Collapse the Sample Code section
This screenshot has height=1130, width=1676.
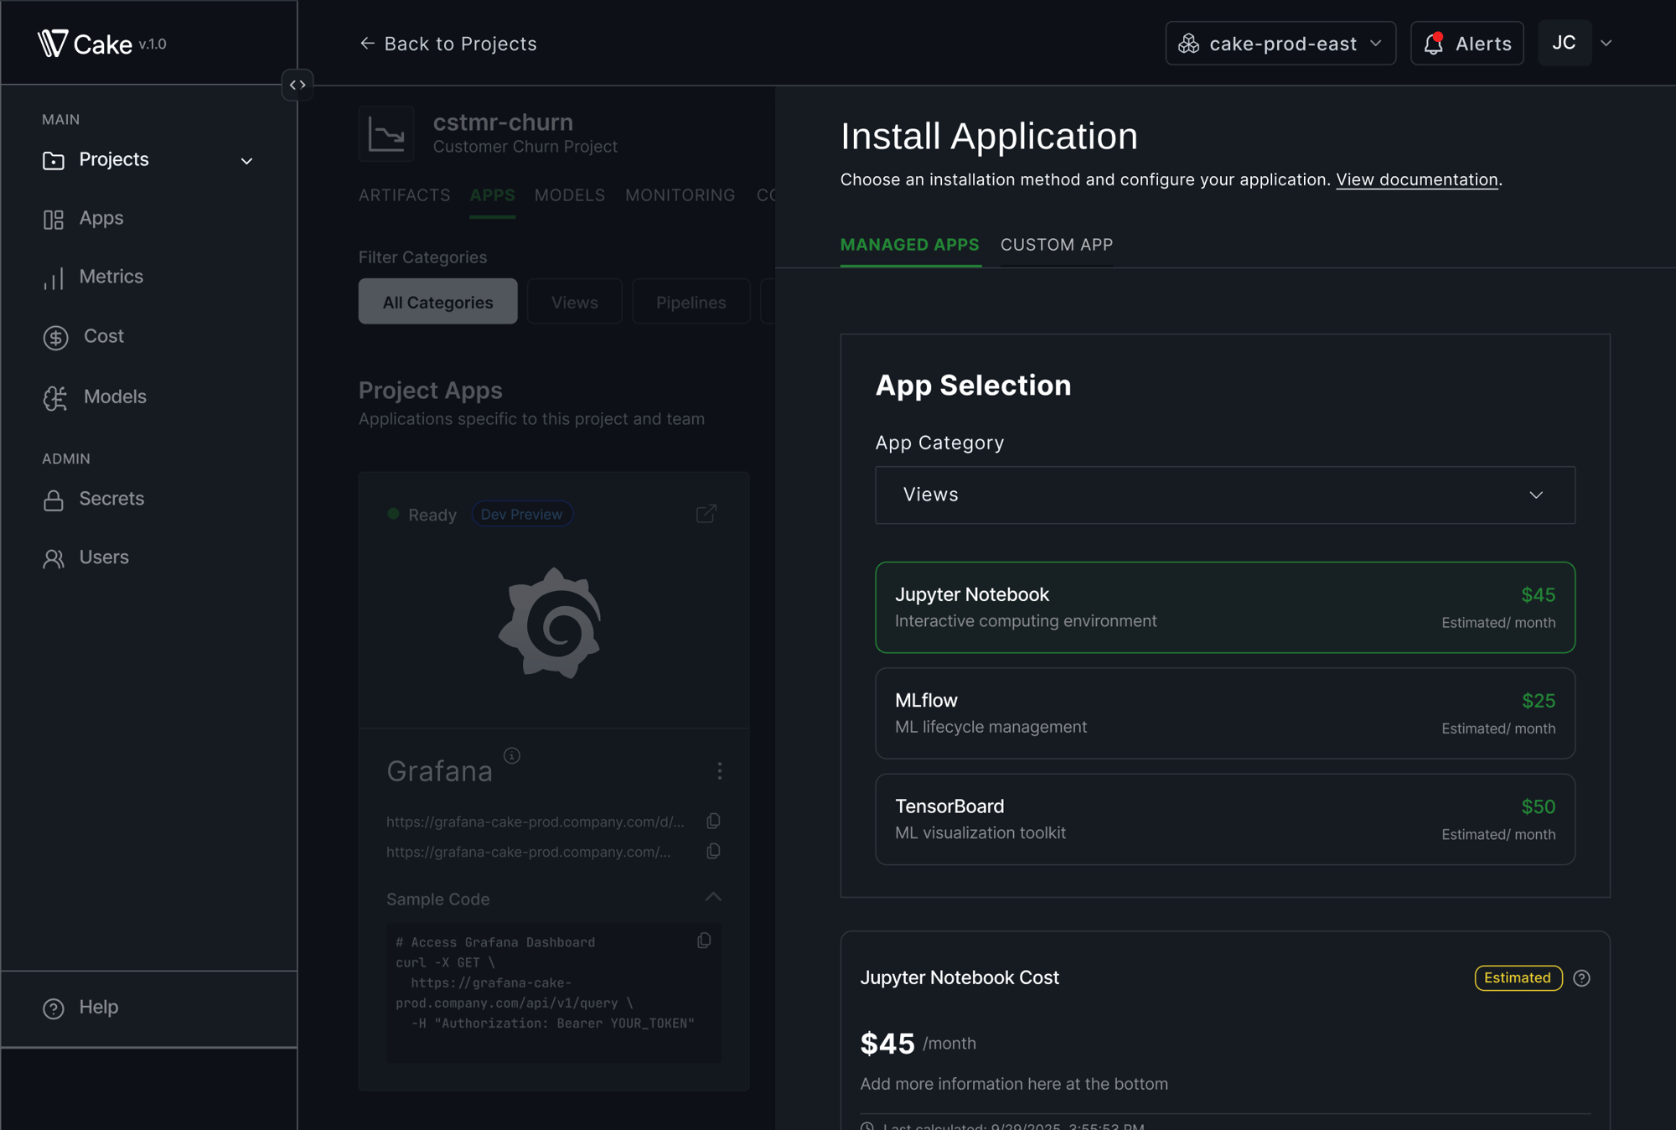coord(713,897)
